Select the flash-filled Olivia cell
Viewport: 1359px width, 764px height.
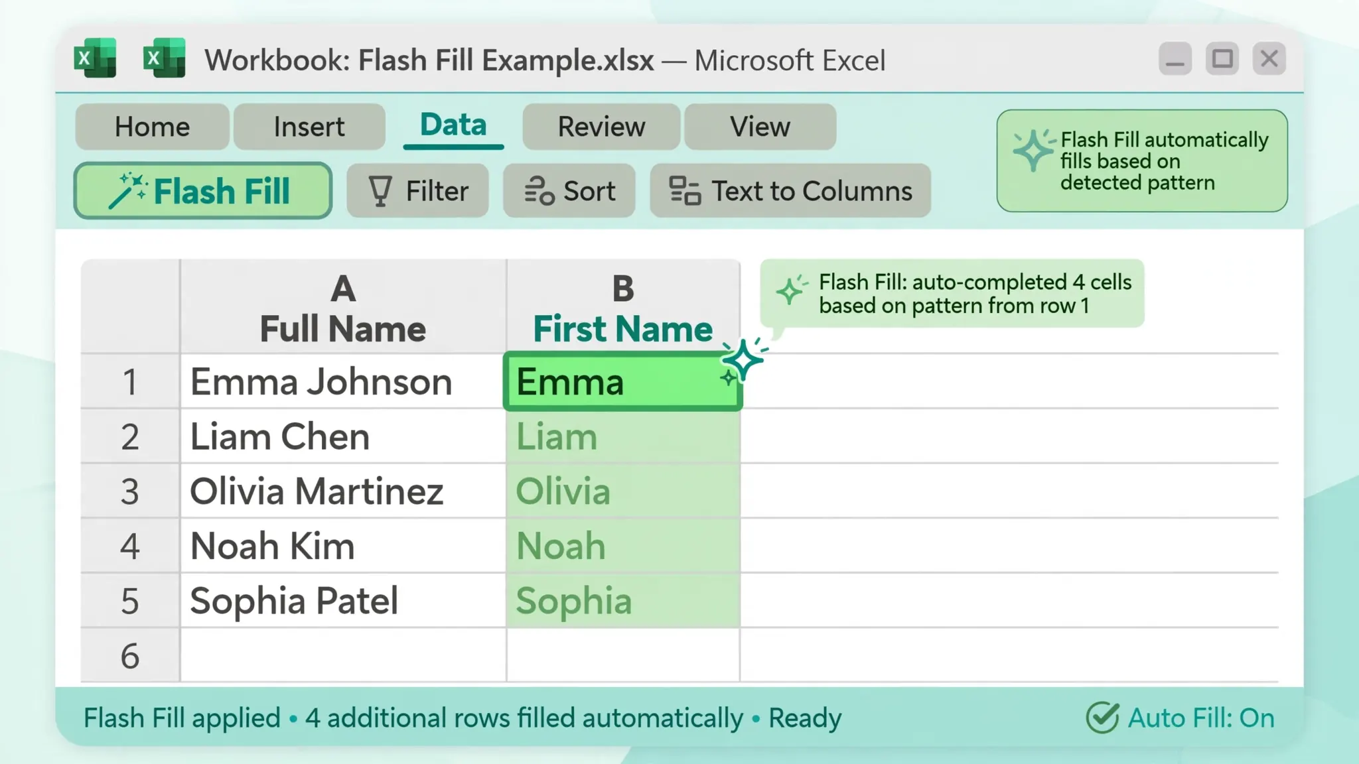623,491
